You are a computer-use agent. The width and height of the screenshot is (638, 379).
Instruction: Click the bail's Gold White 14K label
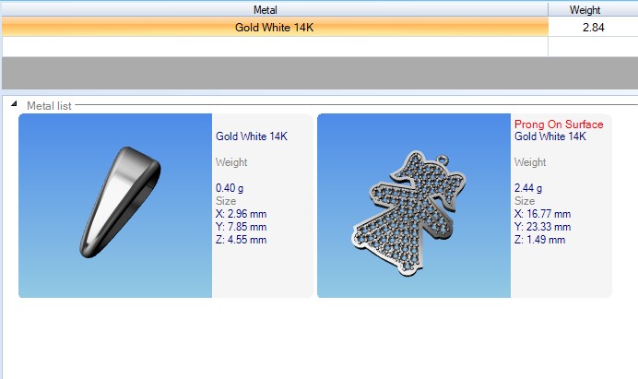coord(252,136)
